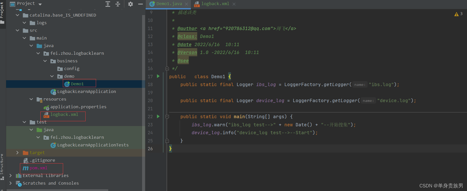Select java folder under test
467x191 pixels.
click(x=48, y=130)
